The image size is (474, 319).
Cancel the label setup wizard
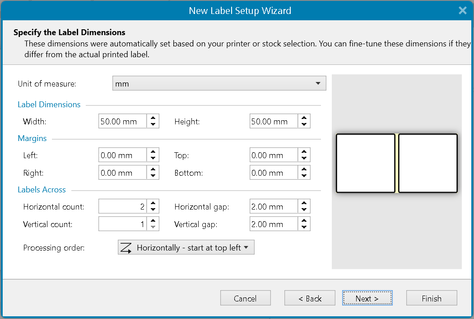[245, 298]
